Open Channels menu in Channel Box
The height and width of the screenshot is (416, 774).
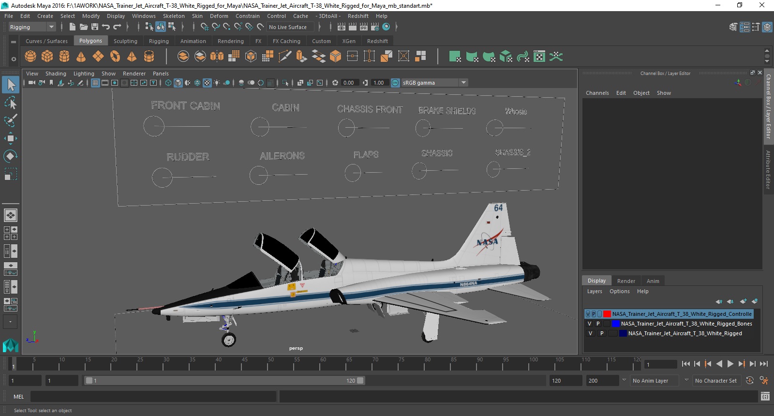coord(597,93)
